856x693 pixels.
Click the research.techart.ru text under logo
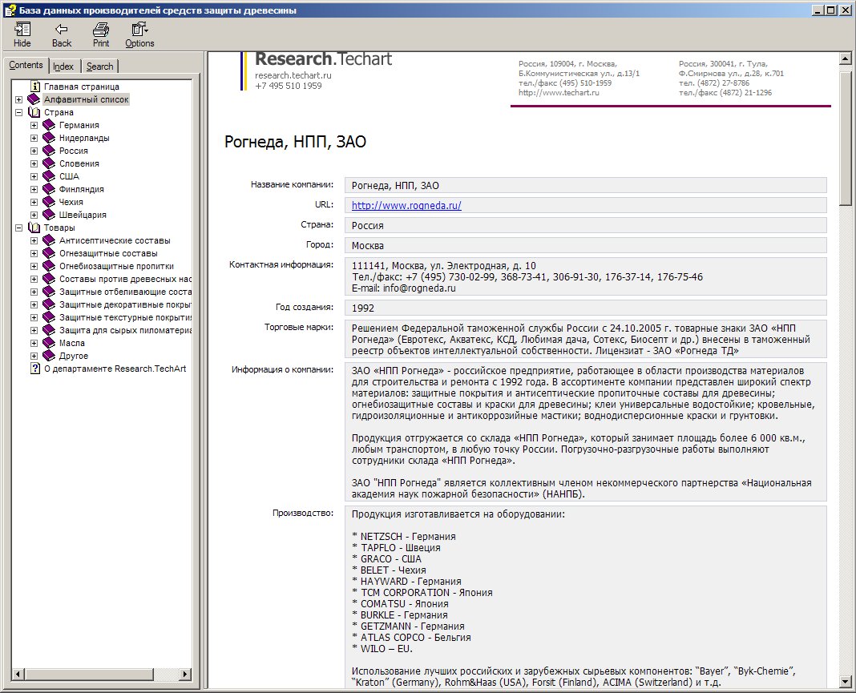(x=293, y=75)
